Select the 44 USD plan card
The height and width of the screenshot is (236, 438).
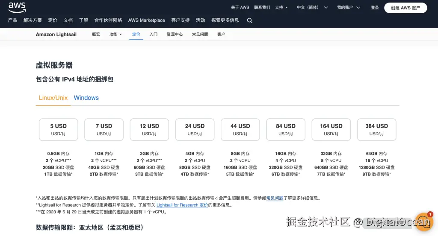pyautogui.click(x=240, y=130)
